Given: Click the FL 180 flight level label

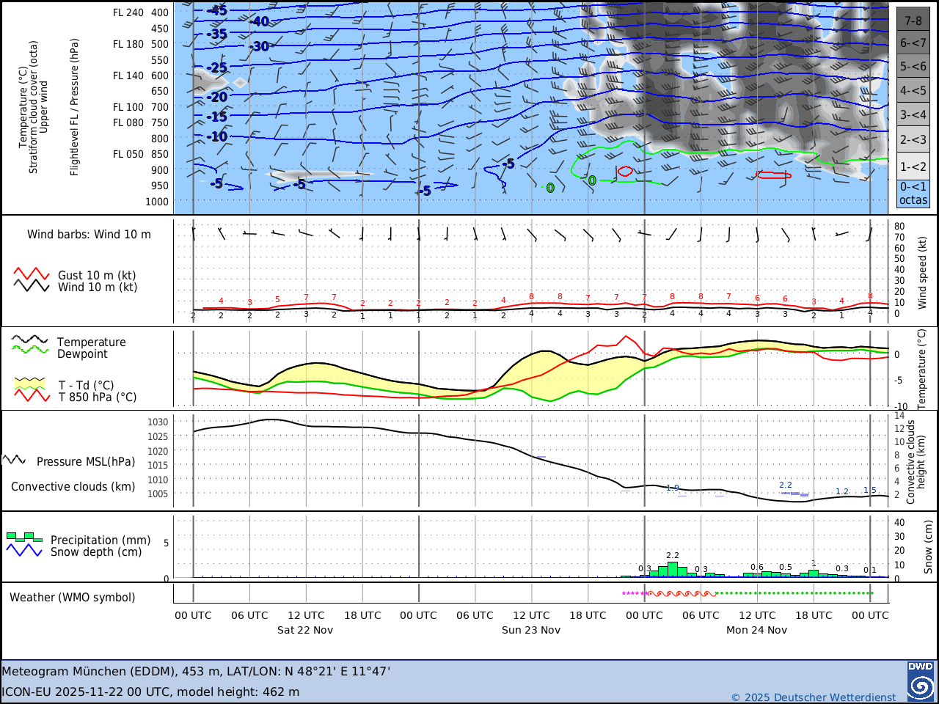Looking at the screenshot, I should pyautogui.click(x=128, y=44).
